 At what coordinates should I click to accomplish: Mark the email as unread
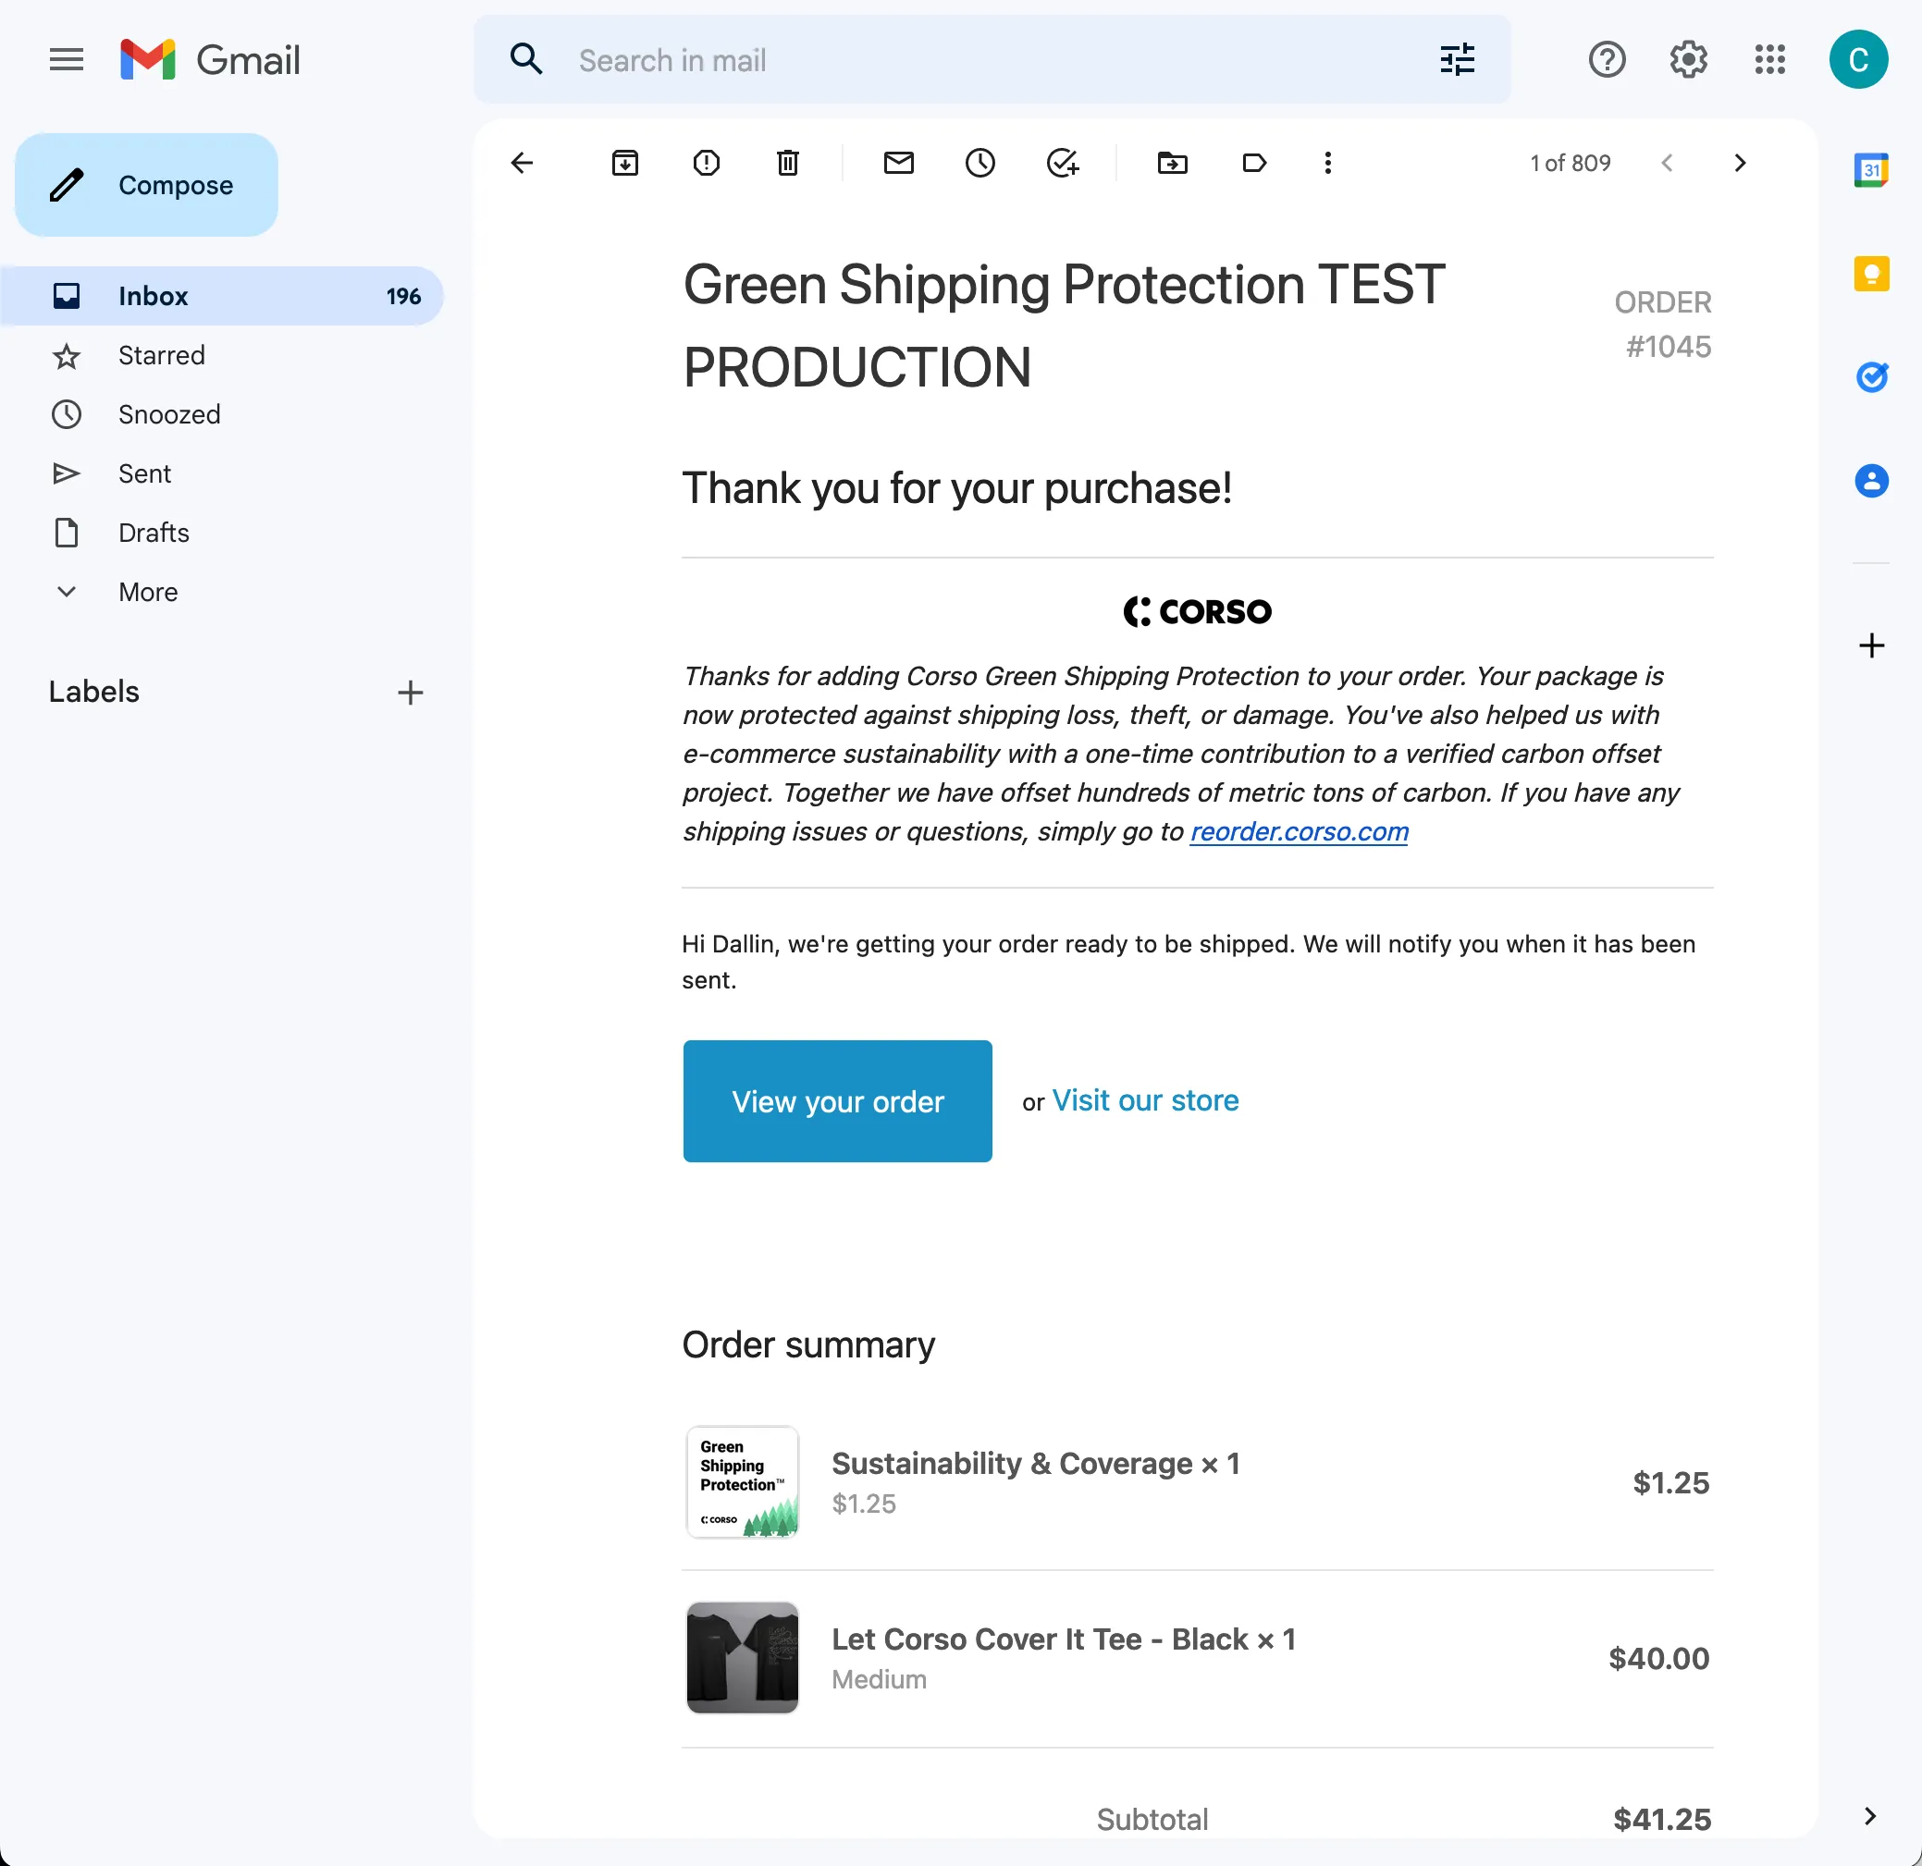pyautogui.click(x=899, y=163)
